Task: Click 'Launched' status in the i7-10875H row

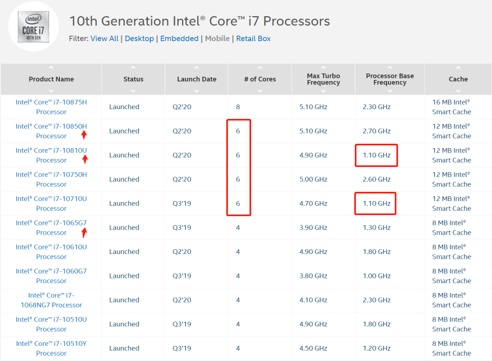Action: [124, 107]
